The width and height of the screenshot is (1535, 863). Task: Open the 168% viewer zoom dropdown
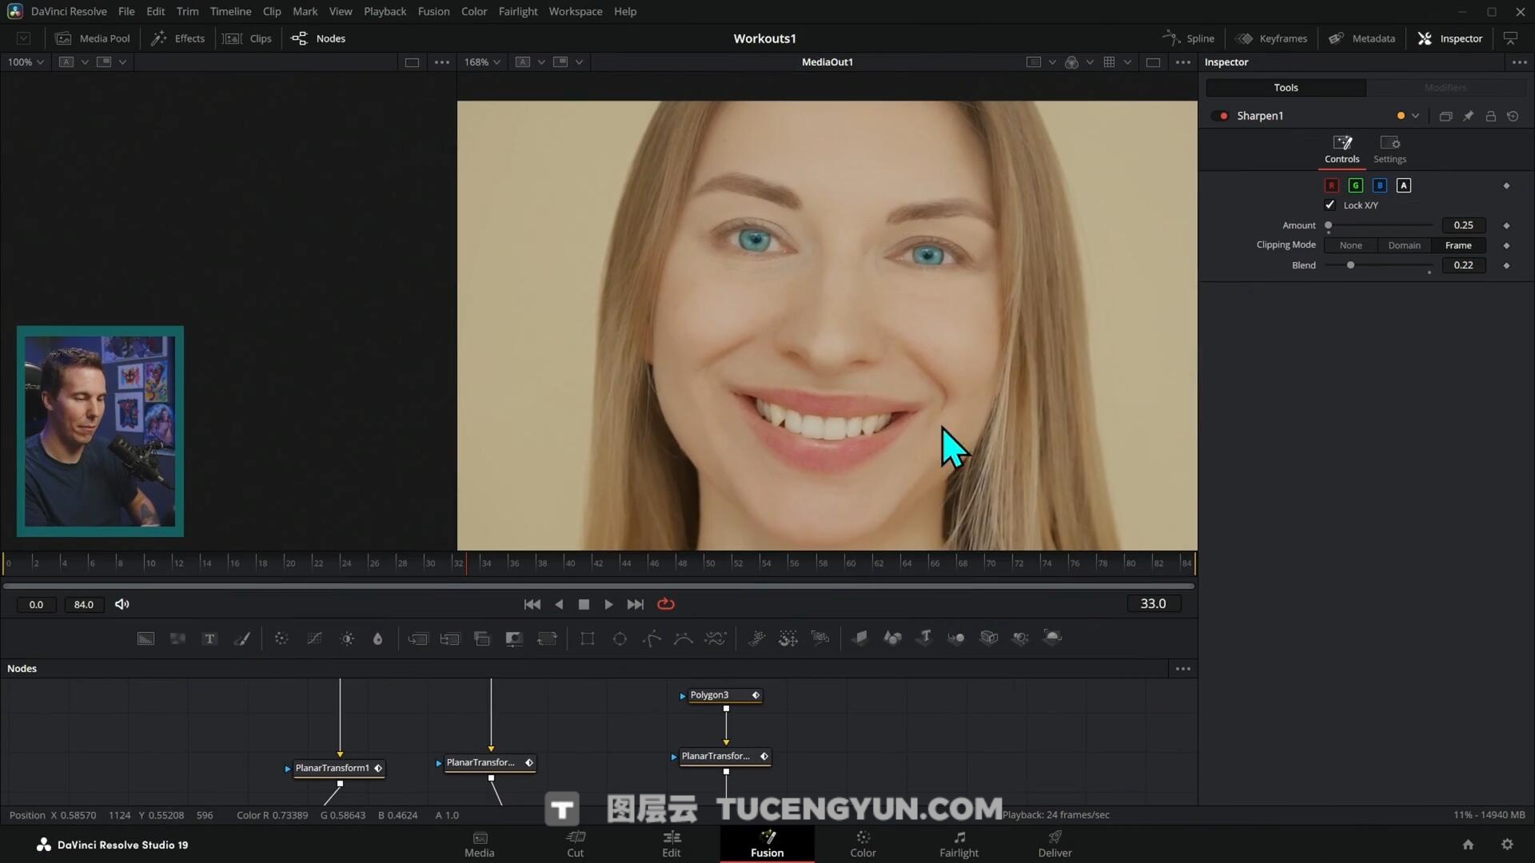coord(482,62)
